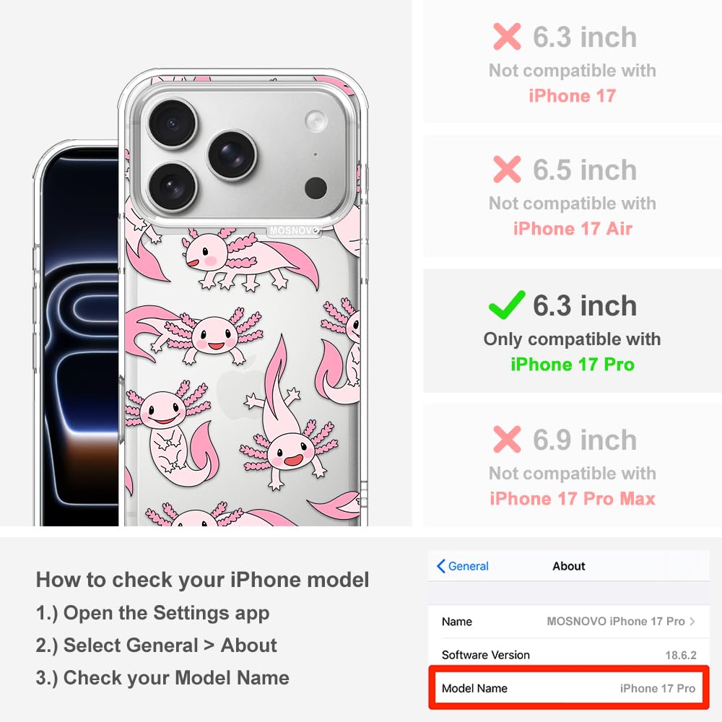Click the iPhone 17 Pro Max label
722x722 pixels.
click(x=573, y=499)
